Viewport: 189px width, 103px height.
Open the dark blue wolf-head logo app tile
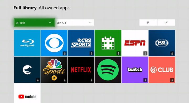[27, 70]
